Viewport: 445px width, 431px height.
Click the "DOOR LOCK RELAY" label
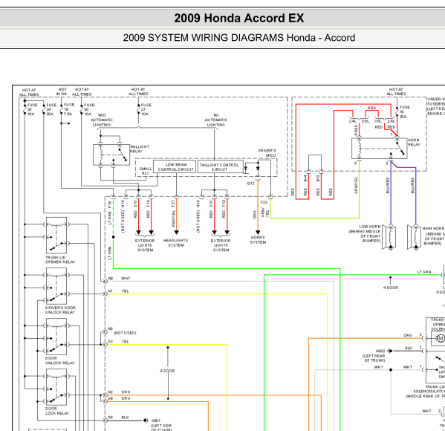[x=57, y=411]
